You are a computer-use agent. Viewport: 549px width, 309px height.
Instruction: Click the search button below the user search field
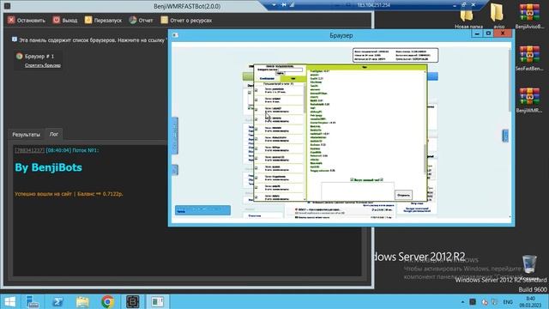click(281, 73)
